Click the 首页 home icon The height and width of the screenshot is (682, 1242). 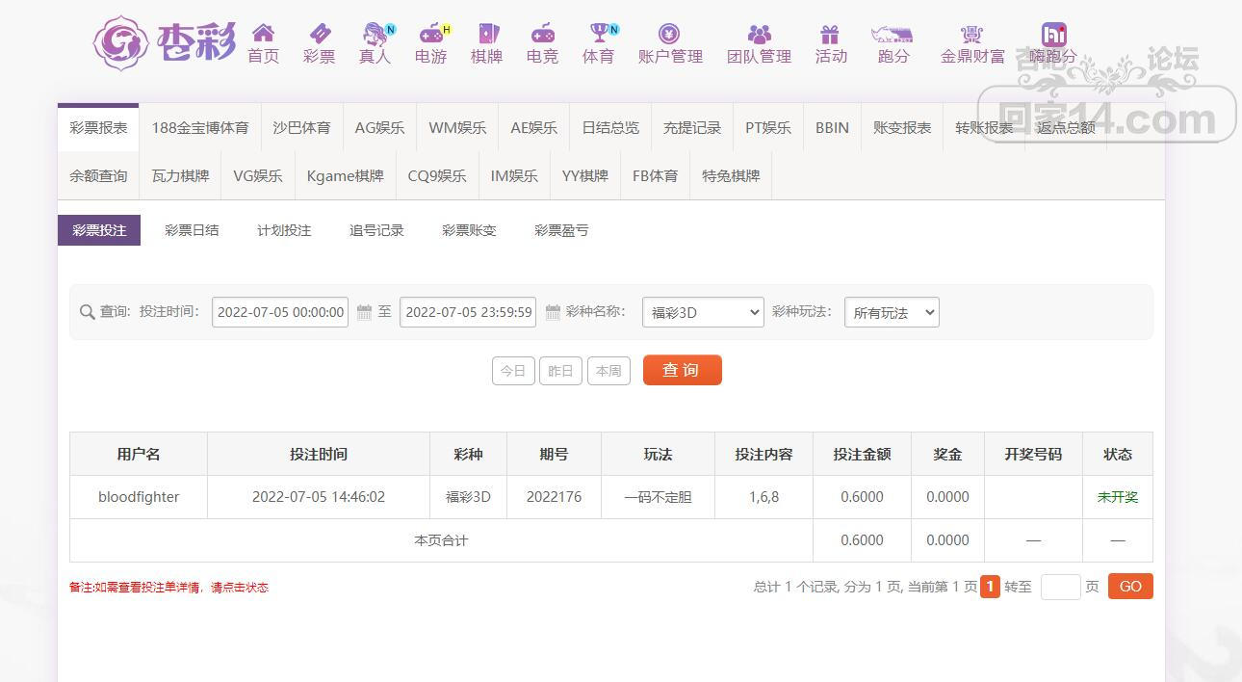[263, 34]
